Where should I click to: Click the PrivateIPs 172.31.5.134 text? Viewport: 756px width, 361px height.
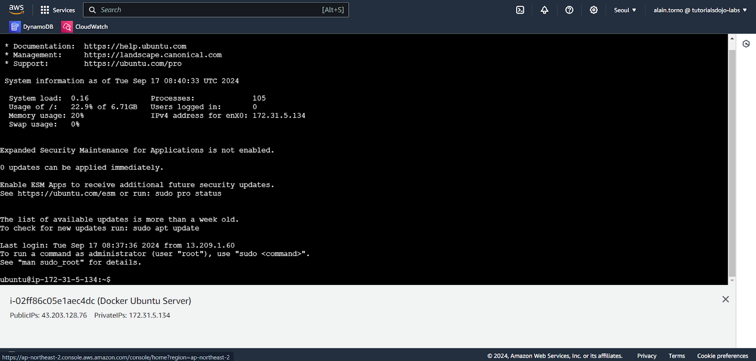(132, 315)
